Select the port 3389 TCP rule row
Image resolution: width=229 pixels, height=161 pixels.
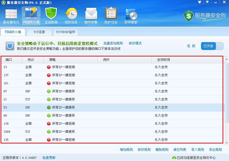tap(108, 132)
